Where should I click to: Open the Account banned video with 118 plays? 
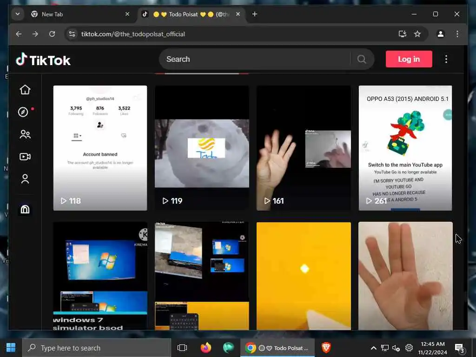tap(100, 148)
